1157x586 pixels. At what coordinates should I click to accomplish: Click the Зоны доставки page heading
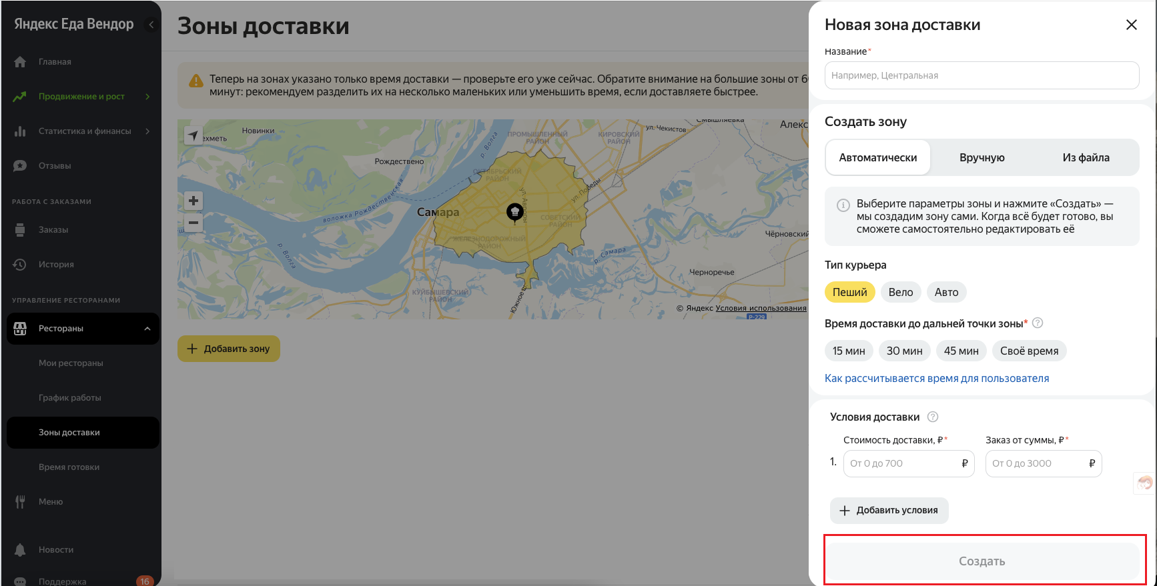264,26
